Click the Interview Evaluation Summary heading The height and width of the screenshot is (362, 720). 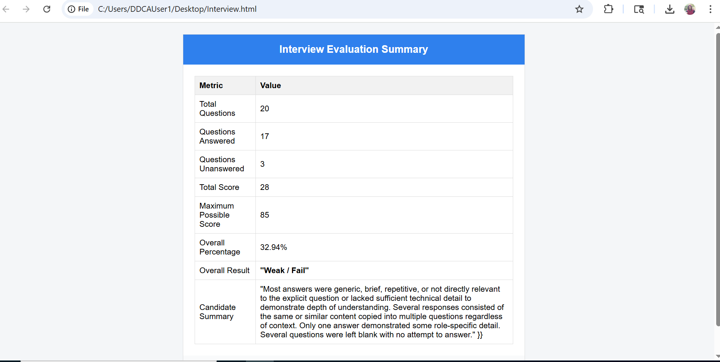click(x=354, y=49)
